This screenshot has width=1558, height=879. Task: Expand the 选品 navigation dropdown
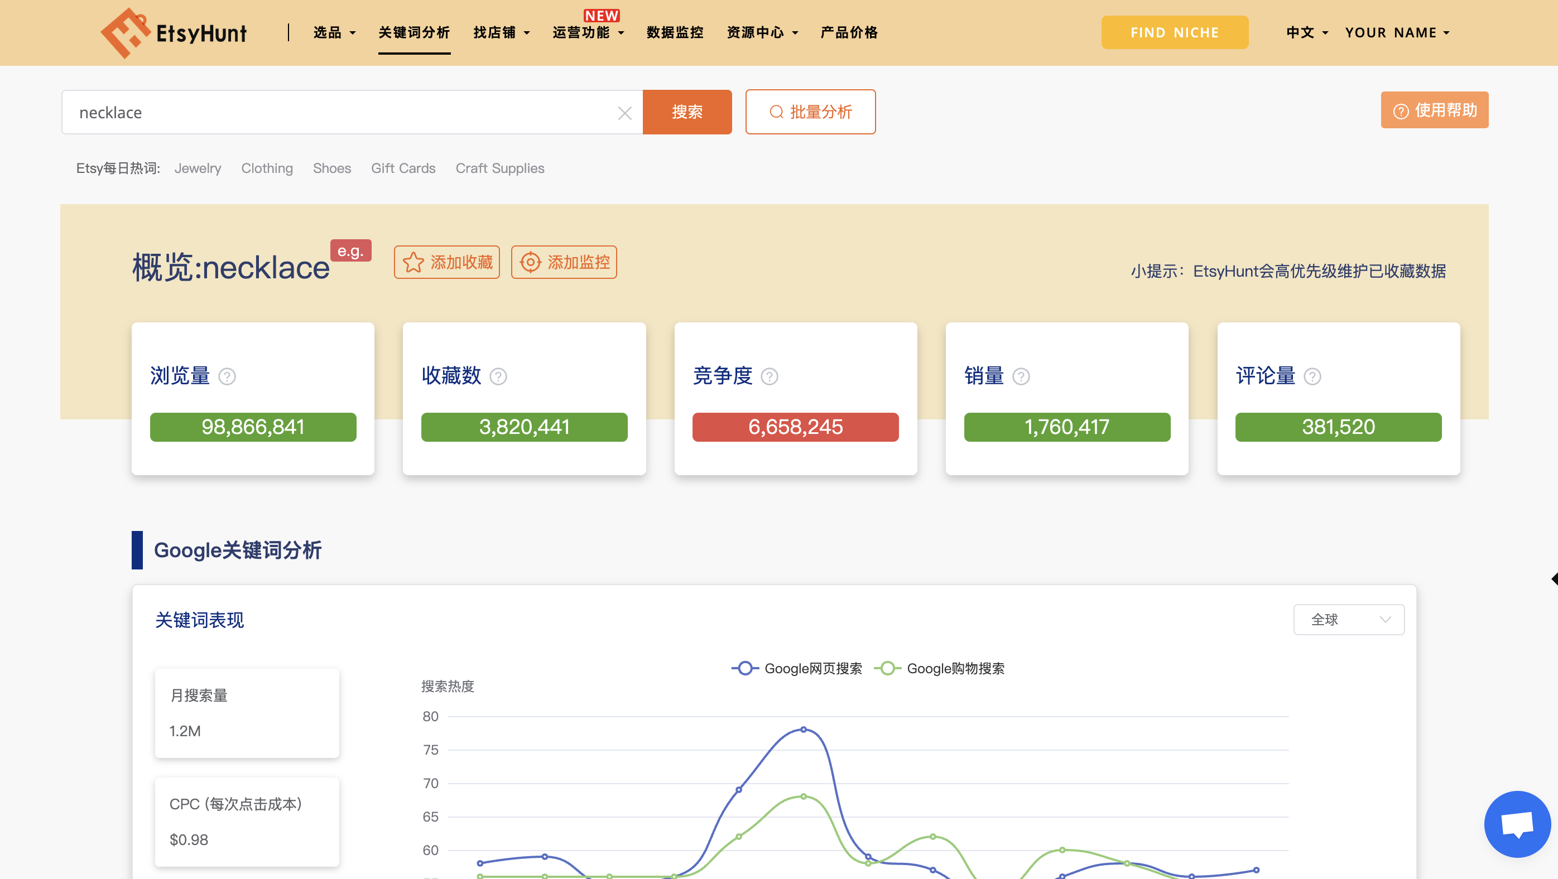tap(334, 33)
